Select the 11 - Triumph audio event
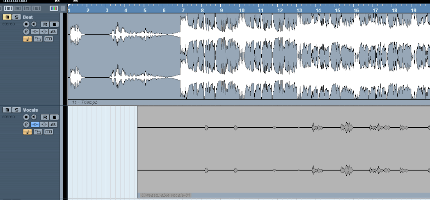This screenshot has height=200, width=430. coord(249,59)
